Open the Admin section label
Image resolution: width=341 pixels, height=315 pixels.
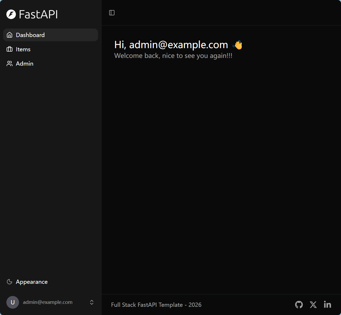click(25, 63)
